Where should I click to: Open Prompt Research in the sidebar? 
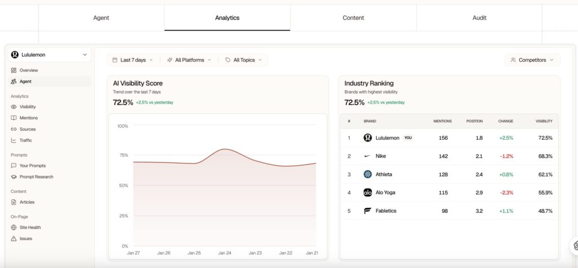pyautogui.click(x=50, y=177)
